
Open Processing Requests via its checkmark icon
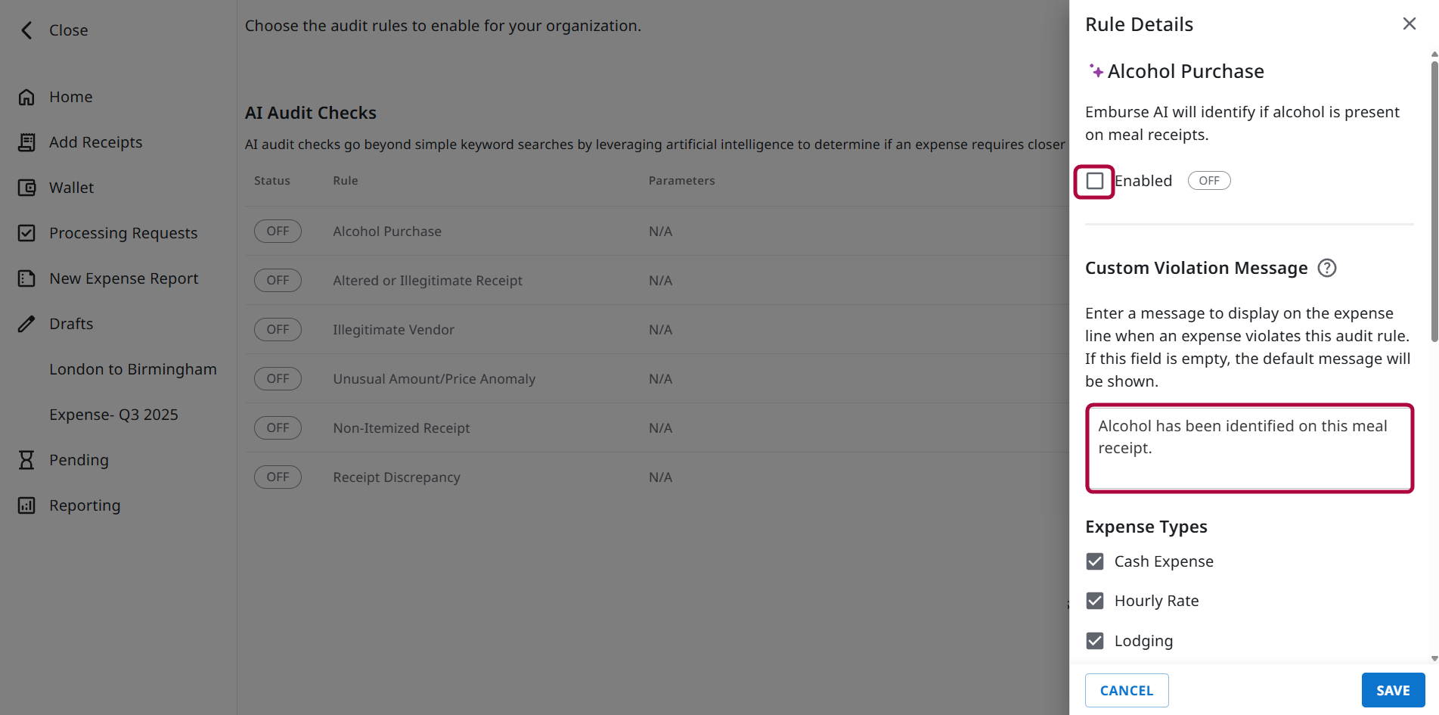[26, 233]
